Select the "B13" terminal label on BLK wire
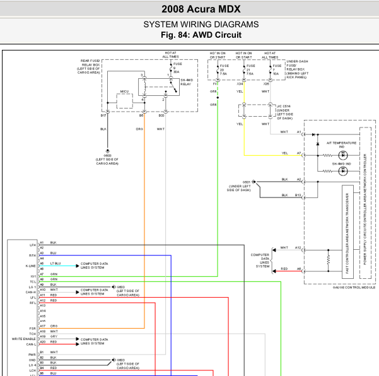The height and width of the screenshot is (376, 379). click(x=298, y=195)
